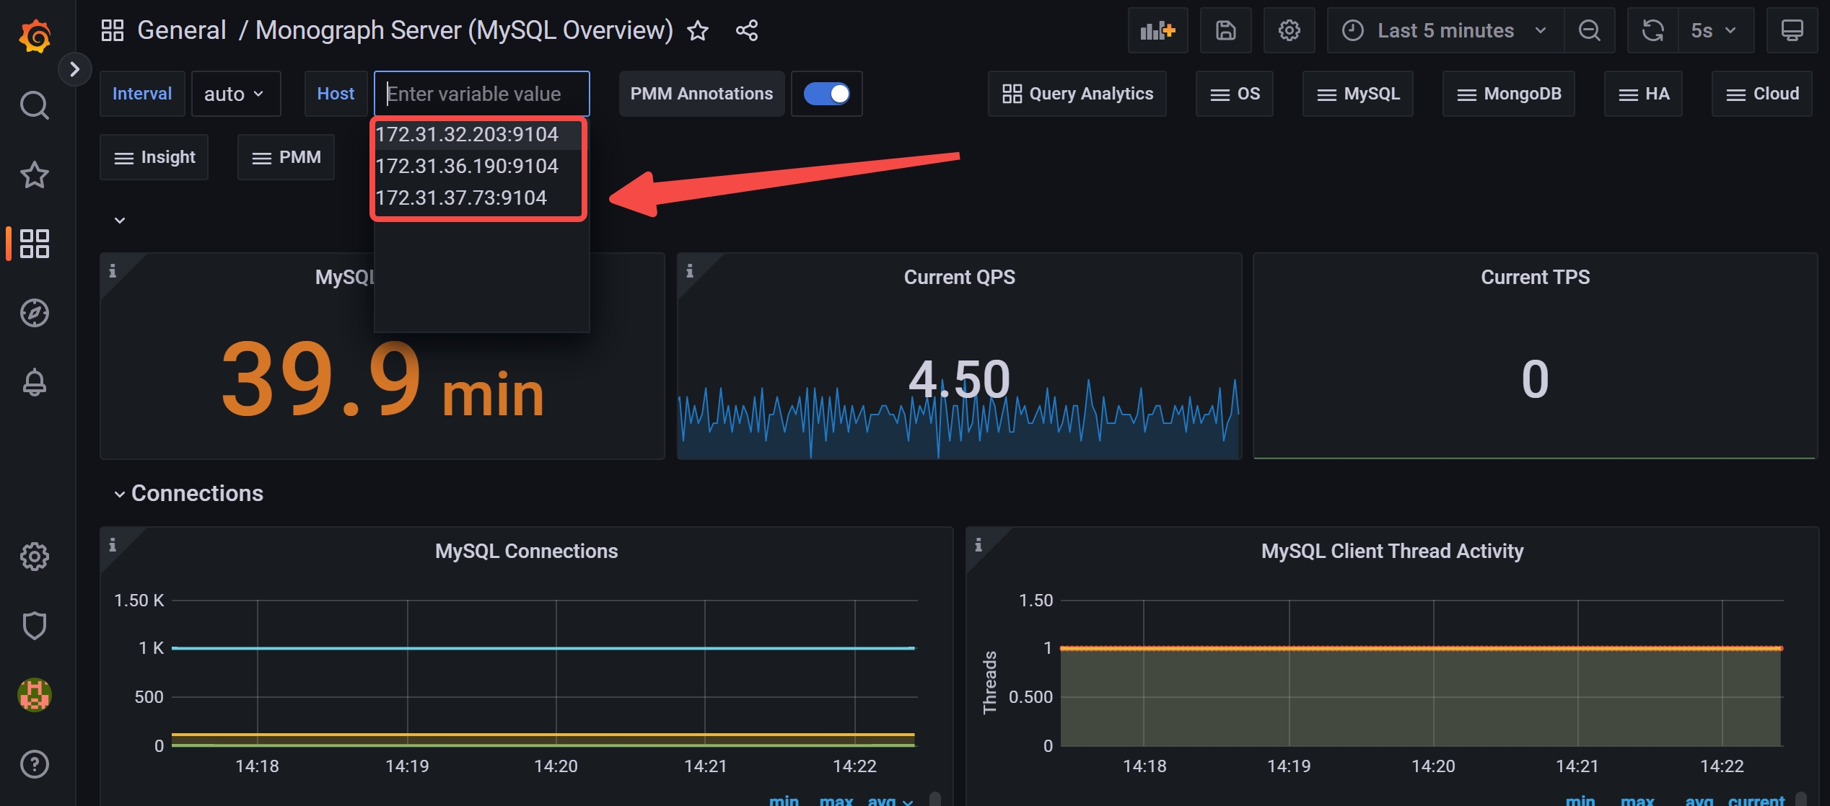Click the PMM Annotations label
This screenshot has width=1830, height=806.
pyautogui.click(x=701, y=94)
